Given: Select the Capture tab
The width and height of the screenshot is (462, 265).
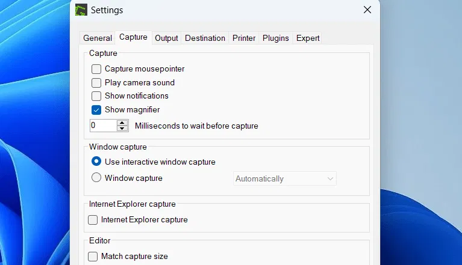Looking at the screenshot, I should pyautogui.click(x=133, y=37).
